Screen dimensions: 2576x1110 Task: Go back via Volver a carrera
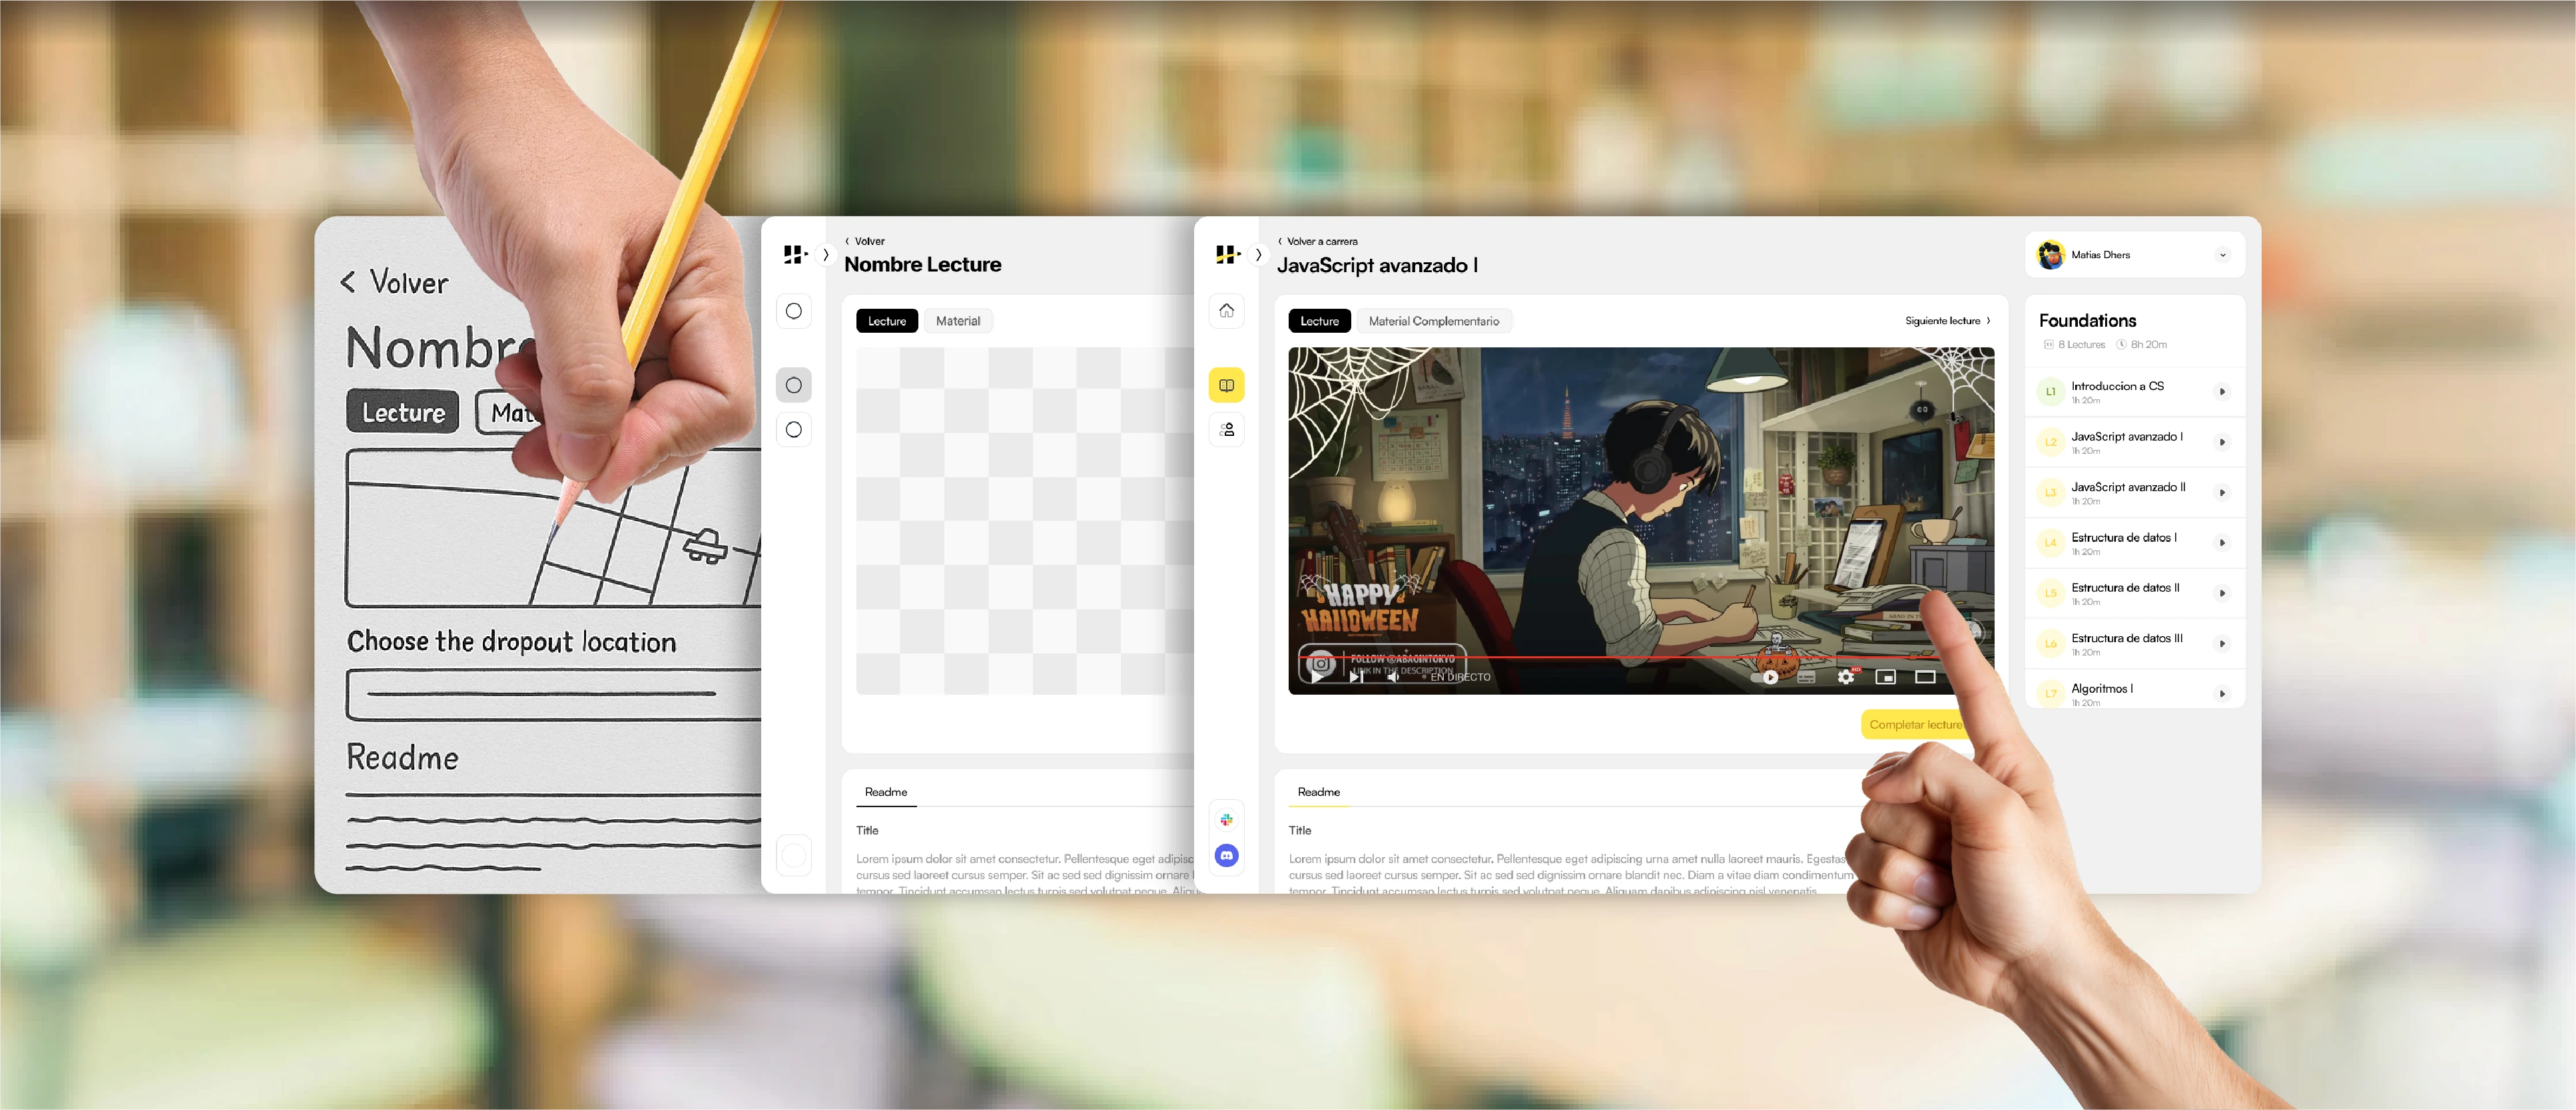[x=1318, y=241]
